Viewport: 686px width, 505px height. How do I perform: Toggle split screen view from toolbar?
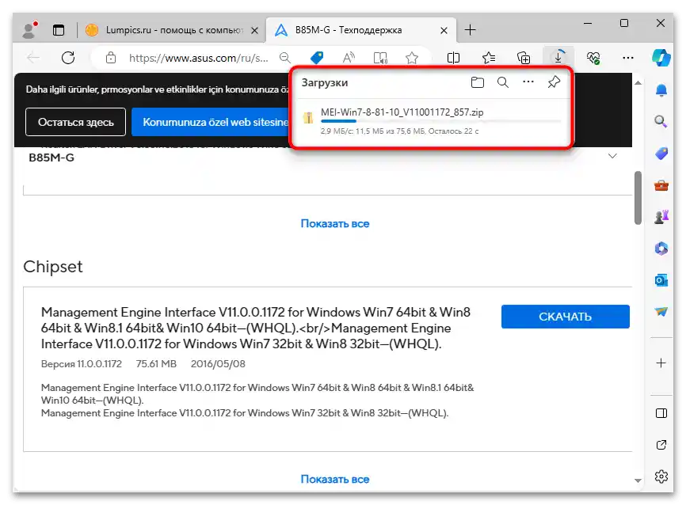point(453,57)
